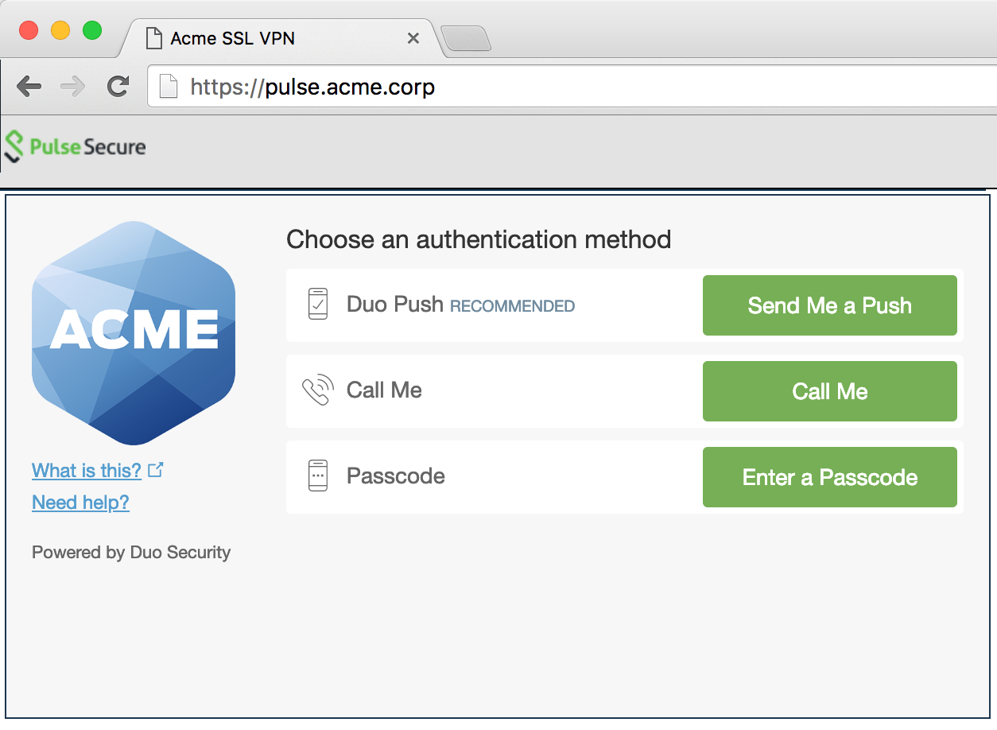The image size is (997, 730).
Task: Open a new browser tab
Action: (466, 38)
